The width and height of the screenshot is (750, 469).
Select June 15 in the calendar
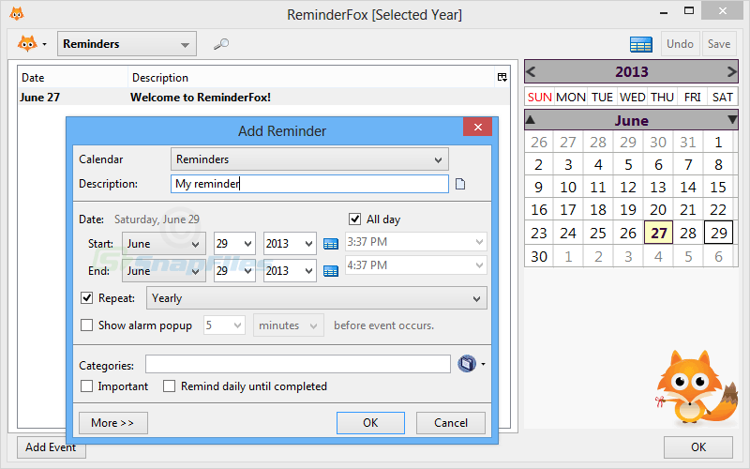point(718,187)
